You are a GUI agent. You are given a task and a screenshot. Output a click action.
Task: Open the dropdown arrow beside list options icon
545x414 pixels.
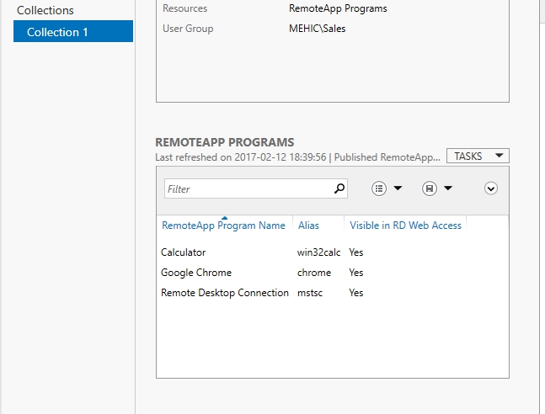pyautogui.click(x=398, y=188)
